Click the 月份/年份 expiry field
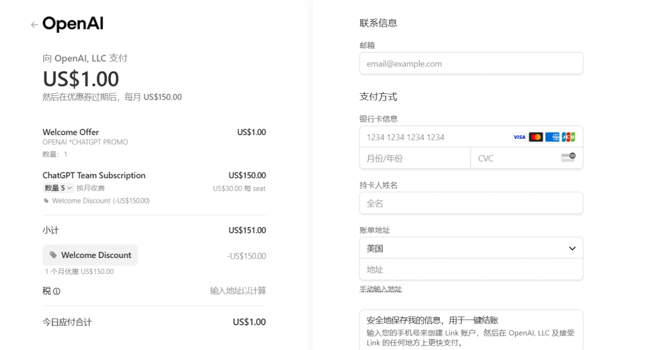The width and height of the screenshot is (660, 350). click(x=415, y=158)
